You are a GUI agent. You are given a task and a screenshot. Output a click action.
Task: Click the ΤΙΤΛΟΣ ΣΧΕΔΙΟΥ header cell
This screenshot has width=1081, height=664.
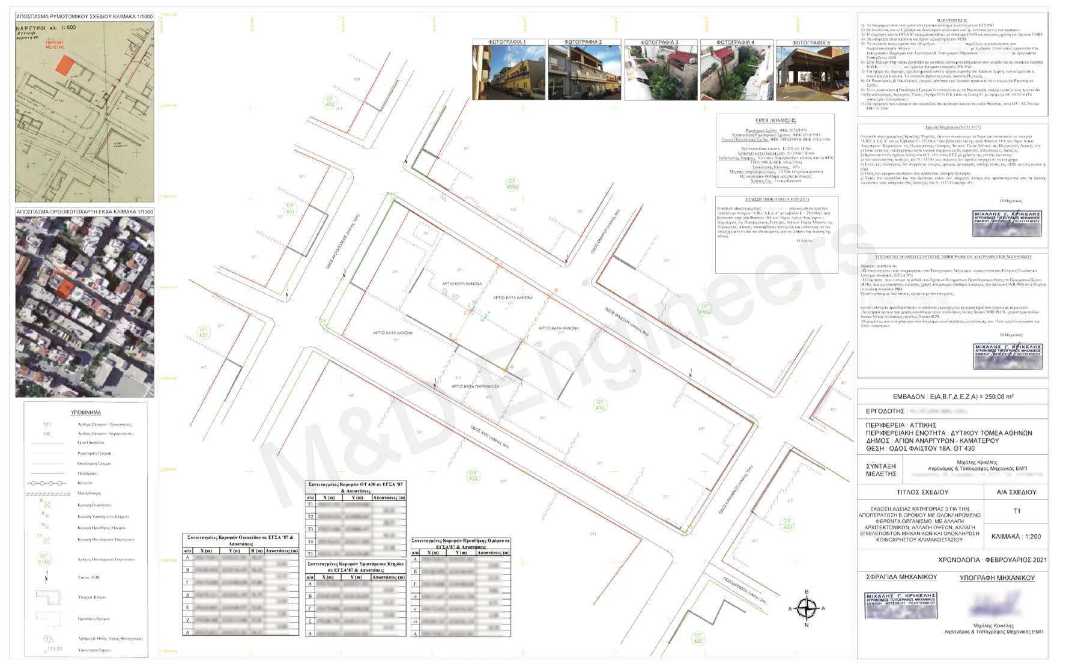922,492
